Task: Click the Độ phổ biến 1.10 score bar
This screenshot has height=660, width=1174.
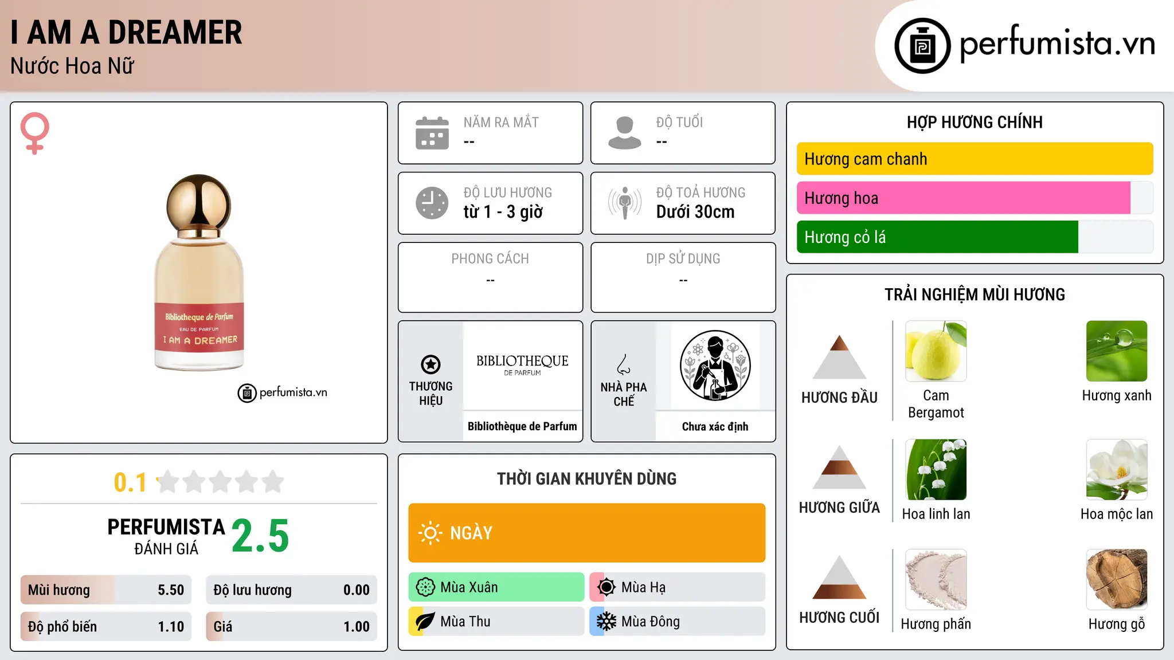Action: [106, 627]
